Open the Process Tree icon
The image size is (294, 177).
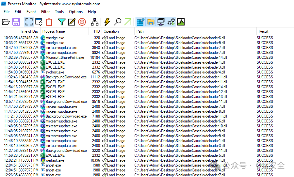[x=94, y=22]
